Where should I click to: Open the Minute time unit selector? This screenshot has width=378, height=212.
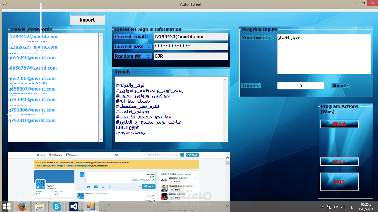[x=340, y=86]
